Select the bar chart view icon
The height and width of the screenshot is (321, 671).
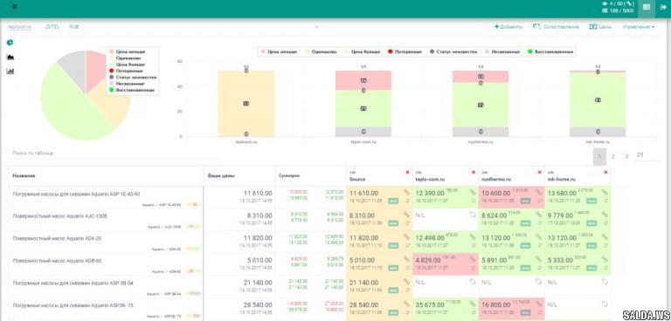click(10, 71)
